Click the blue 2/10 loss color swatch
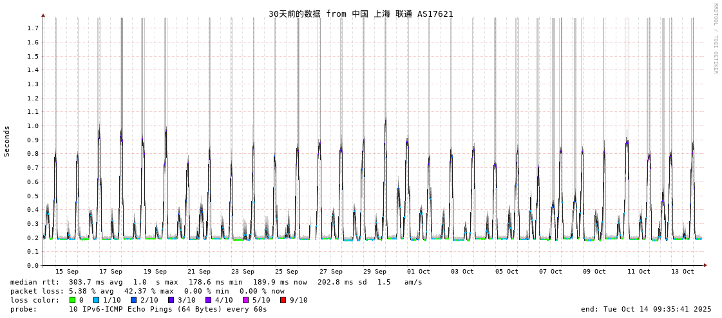The image size is (722, 318). coord(134,300)
